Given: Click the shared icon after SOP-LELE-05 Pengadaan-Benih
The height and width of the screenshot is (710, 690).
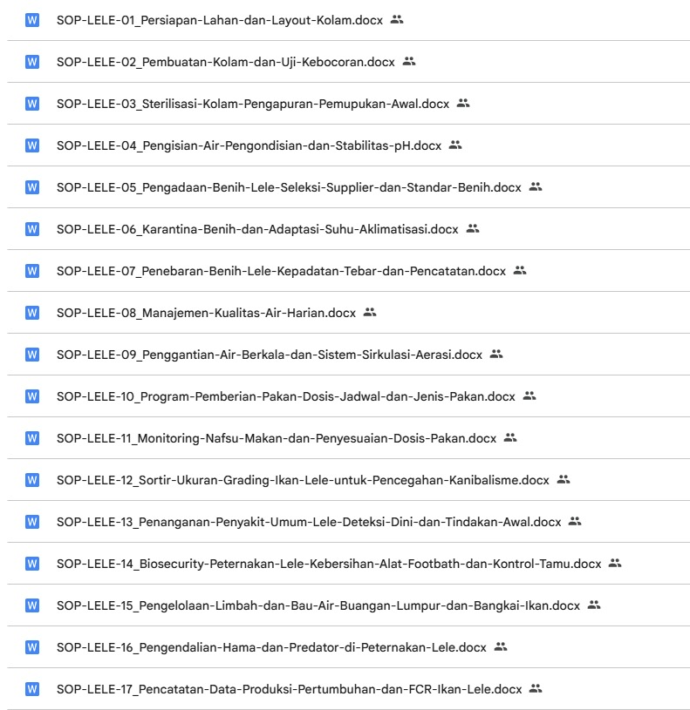Looking at the screenshot, I should [x=536, y=186].
